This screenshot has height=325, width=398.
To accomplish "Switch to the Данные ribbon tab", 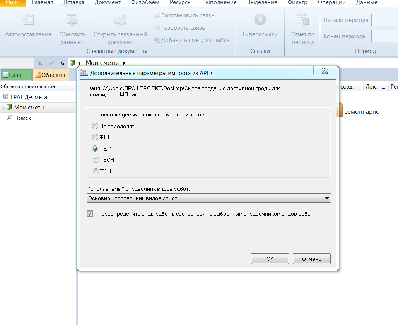I will click(x=367, y=3).
